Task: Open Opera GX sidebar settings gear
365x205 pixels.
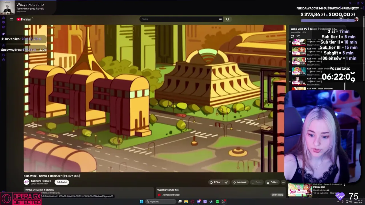Action: (x=3, y=60)
